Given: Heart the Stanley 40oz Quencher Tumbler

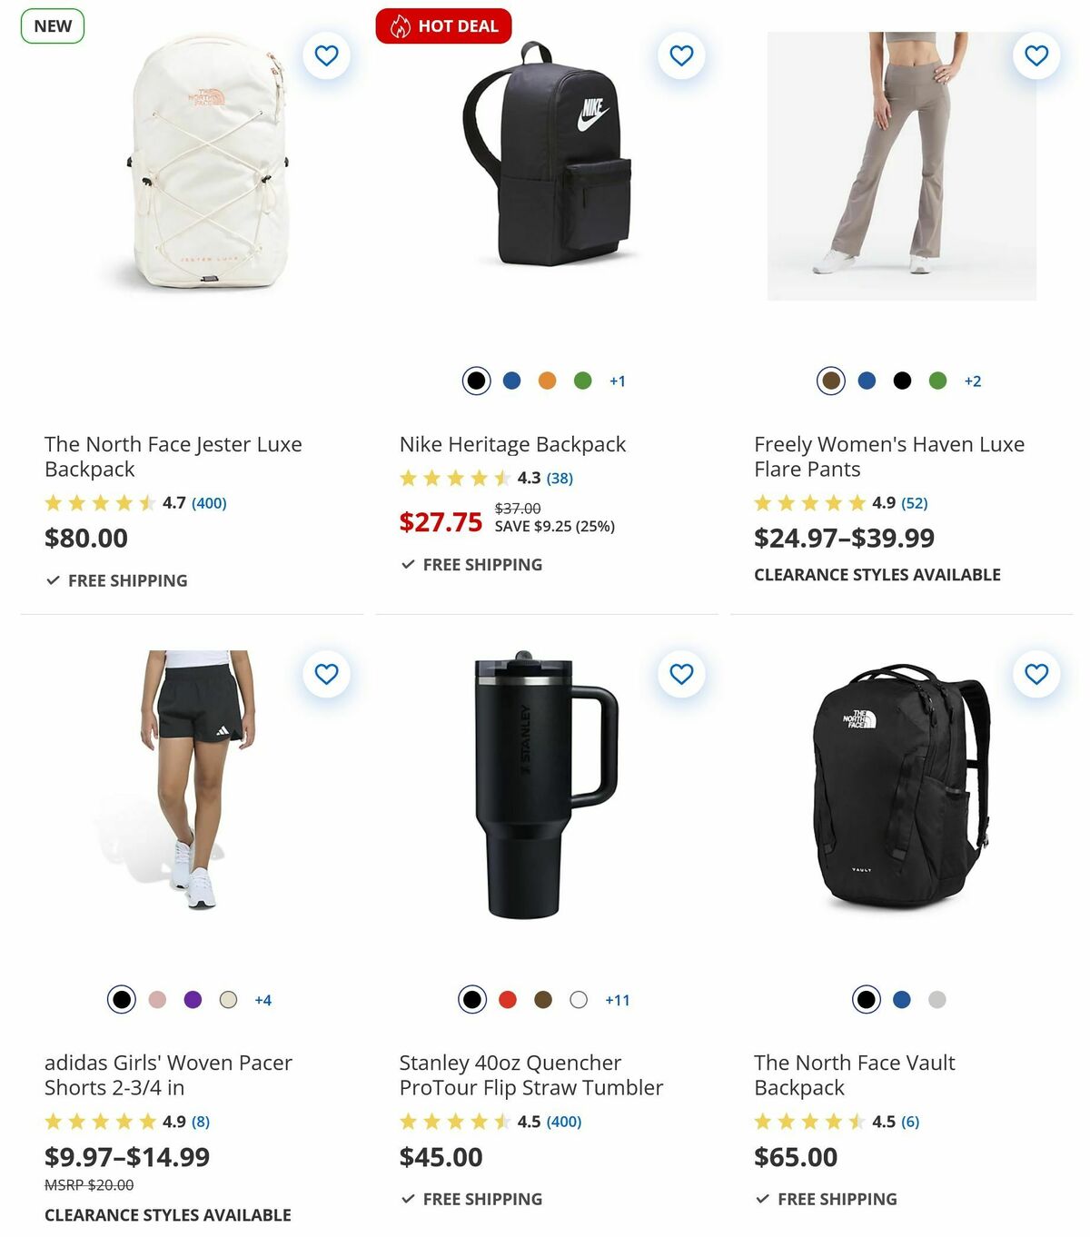Looking at the screenshot, I should (681, 674).
